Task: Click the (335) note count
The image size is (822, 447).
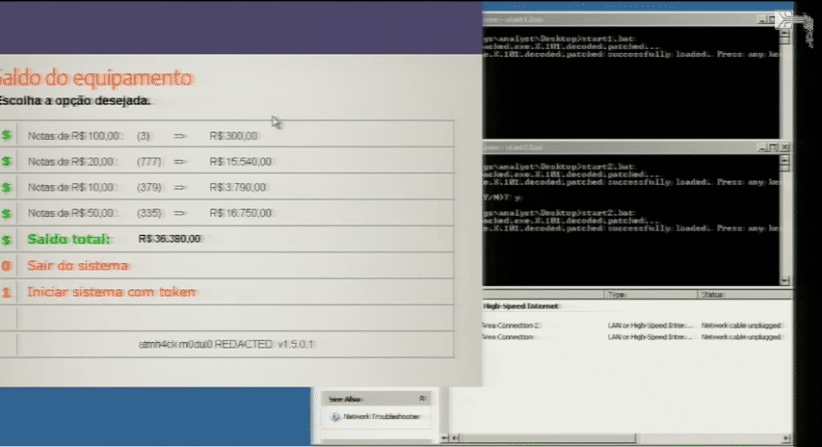Action: pos(148,213)
